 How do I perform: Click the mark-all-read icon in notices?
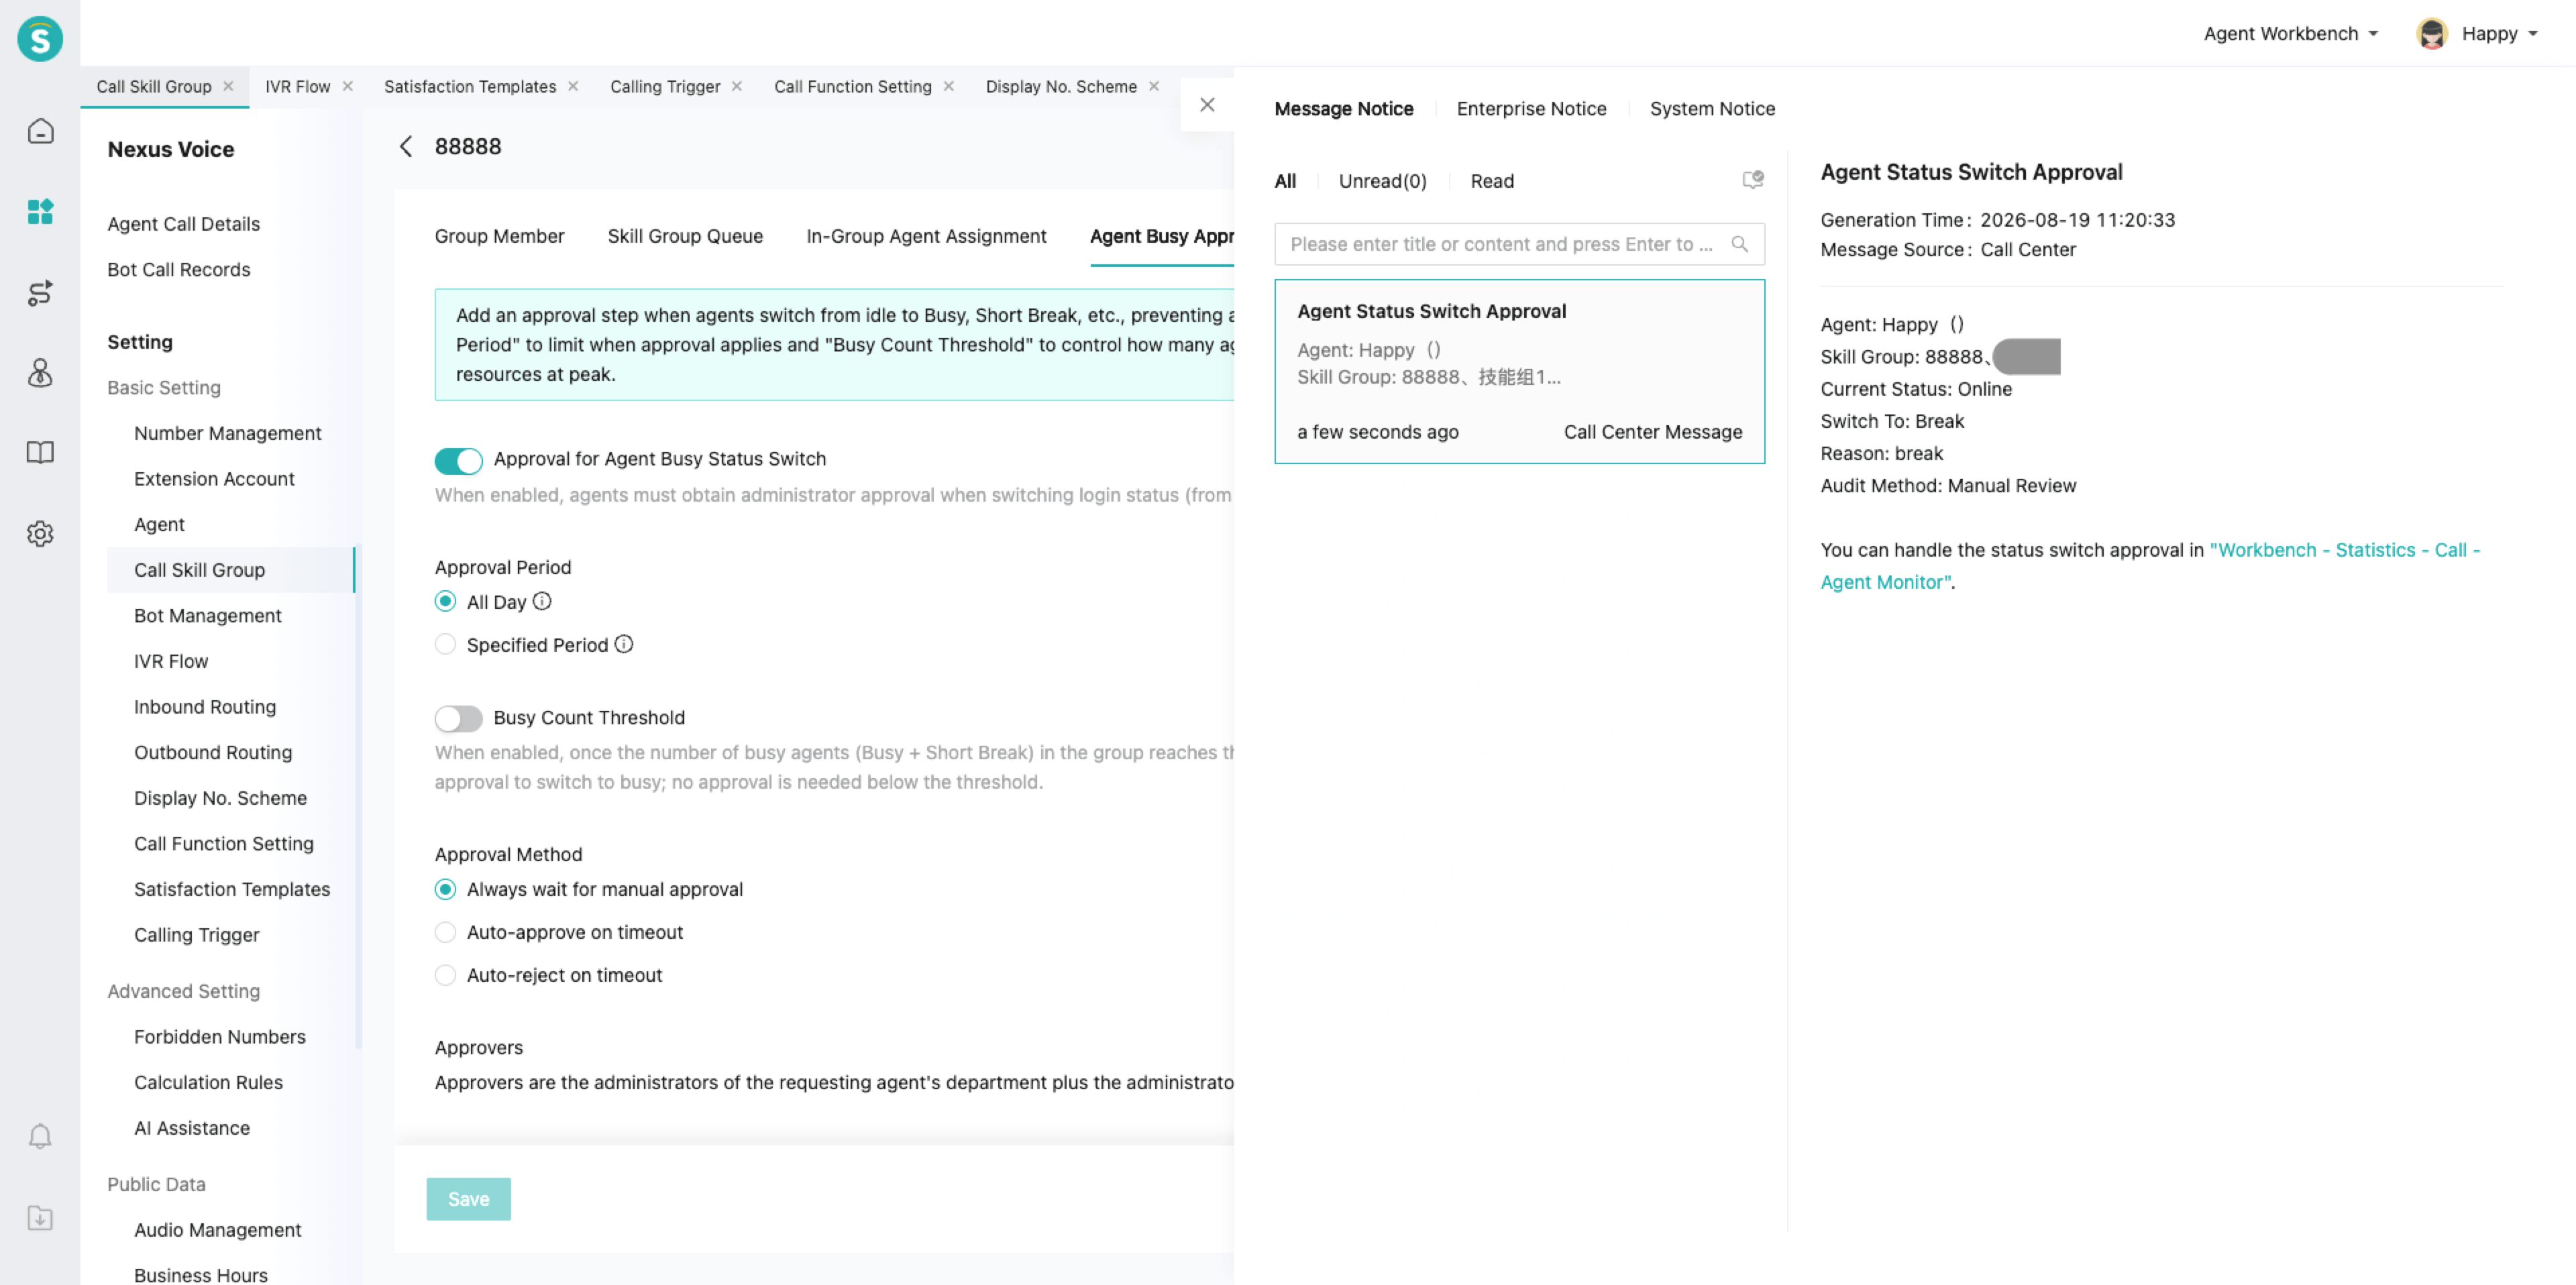1752,180
